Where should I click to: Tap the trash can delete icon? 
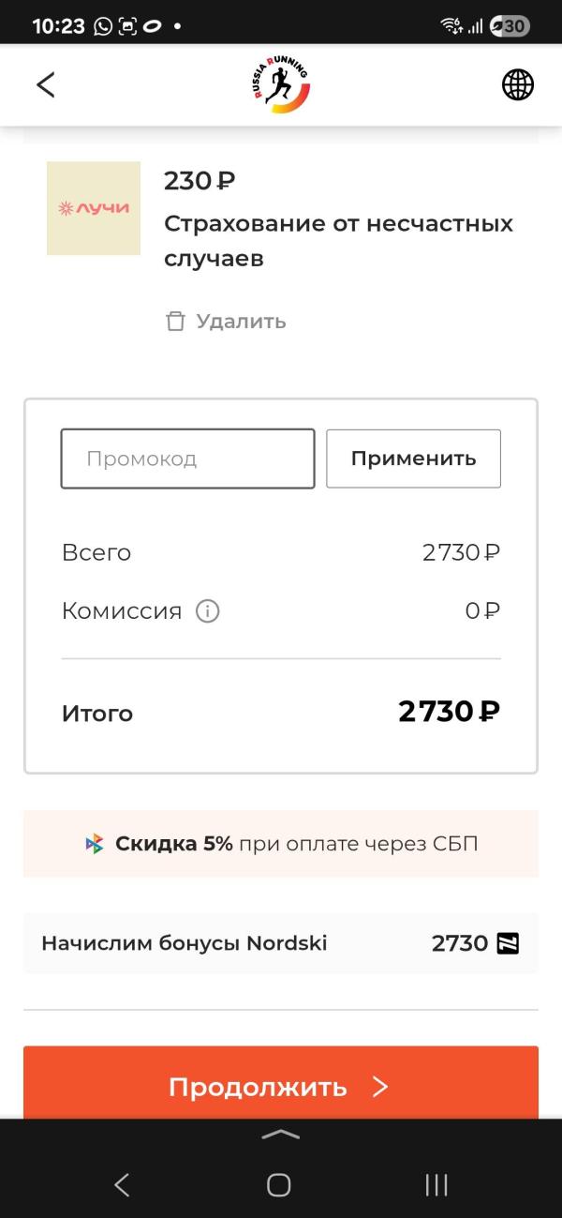(175, 322)
